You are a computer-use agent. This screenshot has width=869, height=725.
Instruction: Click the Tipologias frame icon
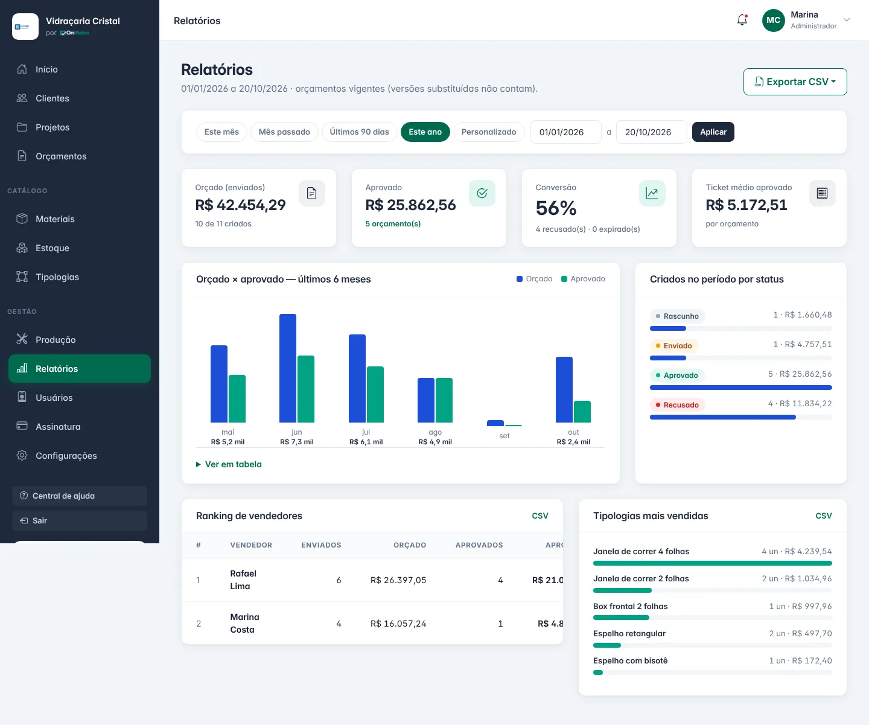pyautogui.click(x=22, y=276)
